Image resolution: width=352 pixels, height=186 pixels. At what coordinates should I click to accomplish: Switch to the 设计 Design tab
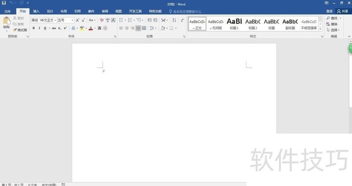(x=50, y=11)
